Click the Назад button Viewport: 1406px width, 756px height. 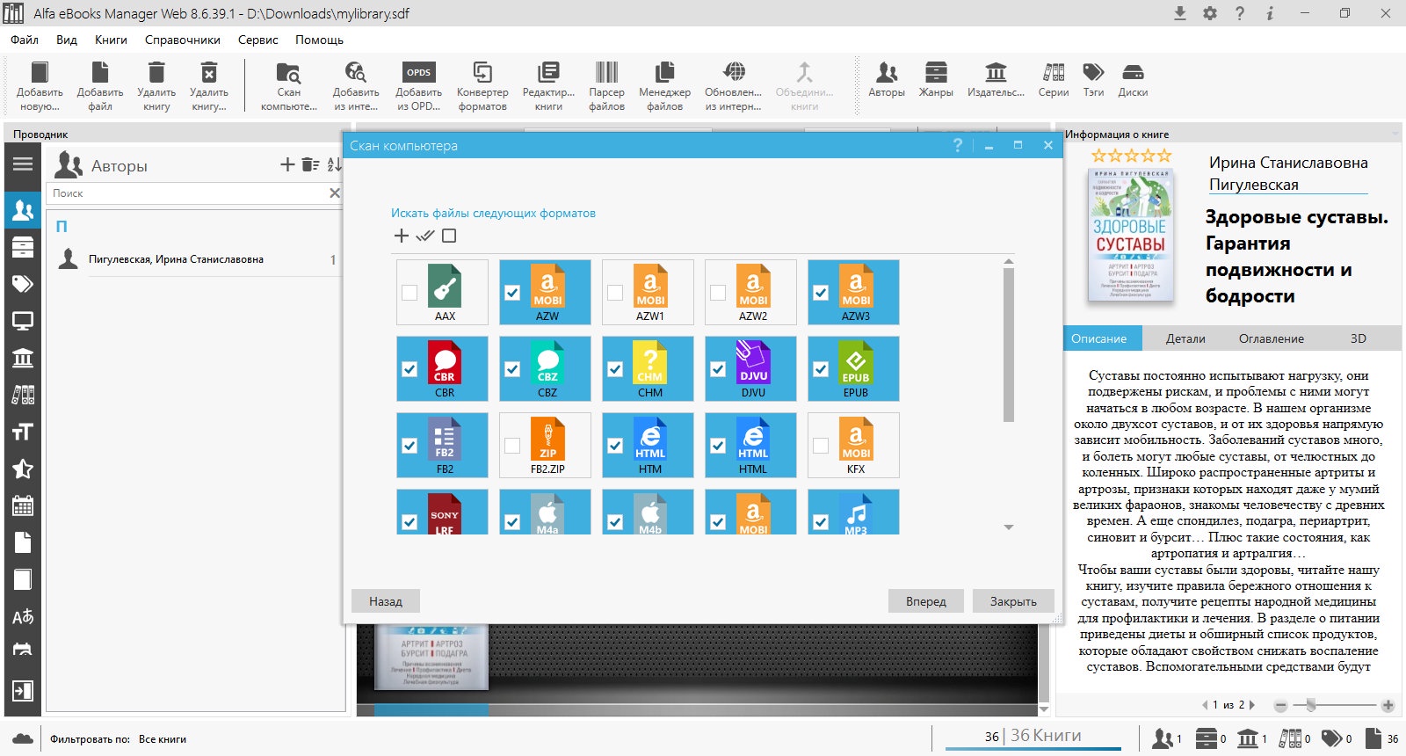tap(386, 601)
